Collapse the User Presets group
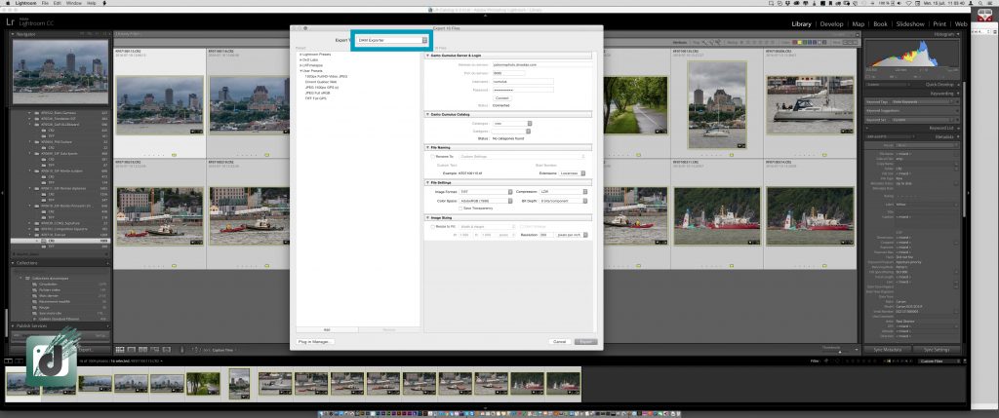The image size is (999, 418). [x=300, y=70]
